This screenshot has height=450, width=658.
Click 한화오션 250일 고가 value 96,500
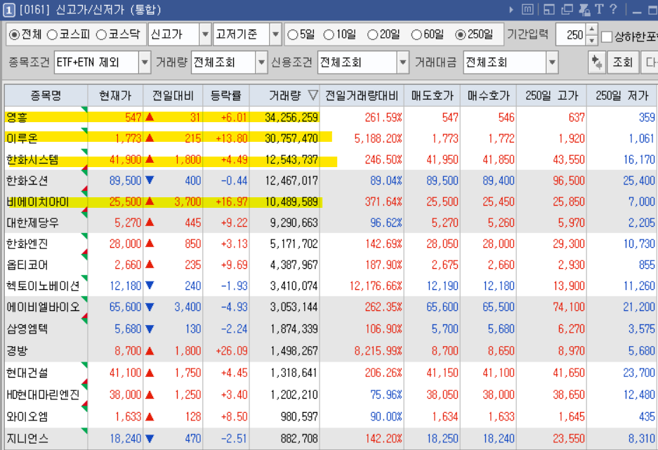[x=569, y=180]
